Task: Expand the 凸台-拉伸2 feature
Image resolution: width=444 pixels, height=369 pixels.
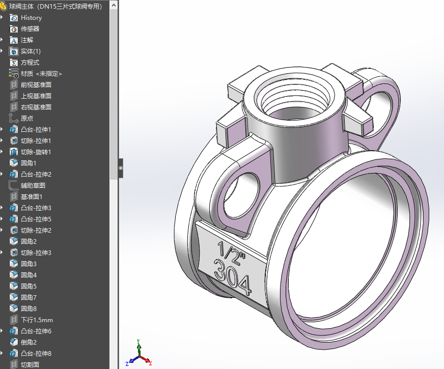Action: [2, 174]
